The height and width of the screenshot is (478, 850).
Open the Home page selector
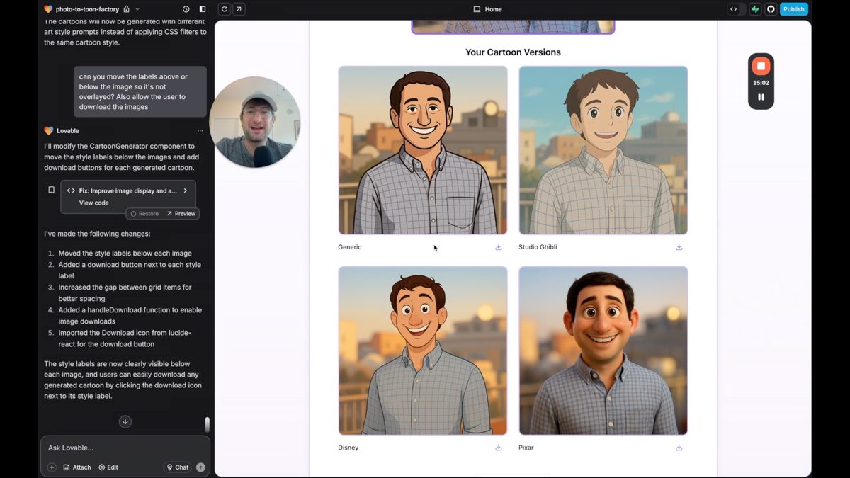[487, 9]
